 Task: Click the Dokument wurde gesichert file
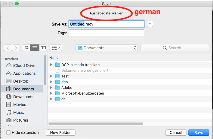pos(130,70)
